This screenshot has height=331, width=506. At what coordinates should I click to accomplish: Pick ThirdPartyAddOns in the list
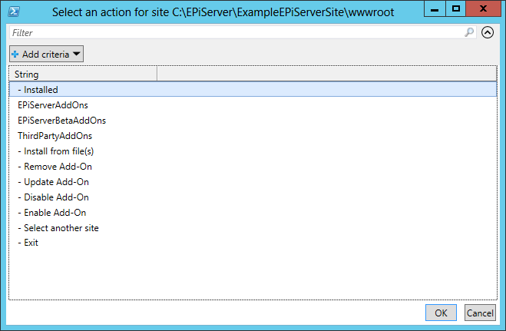tap(55, 136)
